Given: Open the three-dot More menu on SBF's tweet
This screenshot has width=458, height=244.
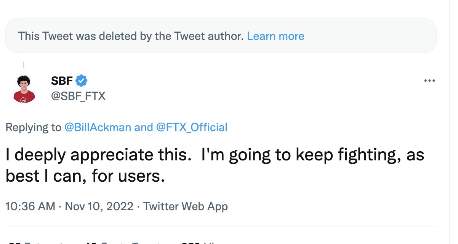Looking at the screenshot, I should pos(429,81).
